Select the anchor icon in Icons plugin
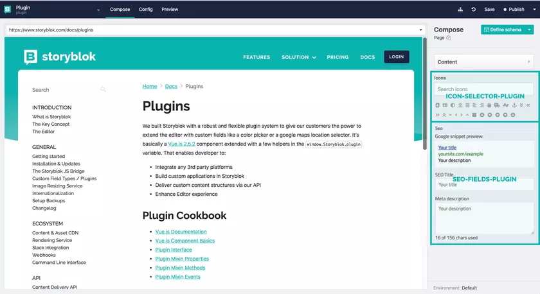Screen dimensions: 540x294 pyautogui.click(x=514, y=105)
